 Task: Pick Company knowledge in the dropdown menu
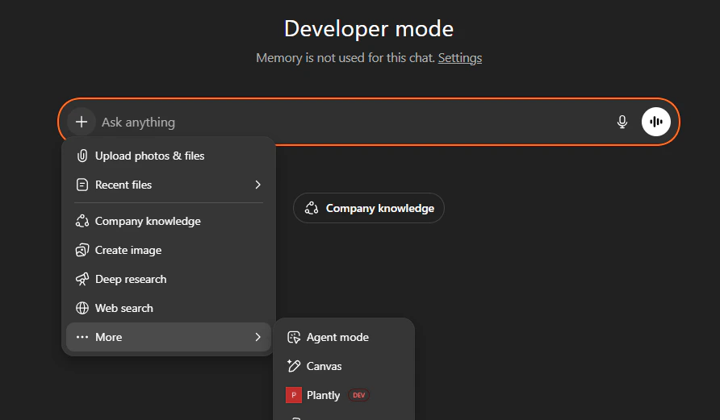point(169,221)
